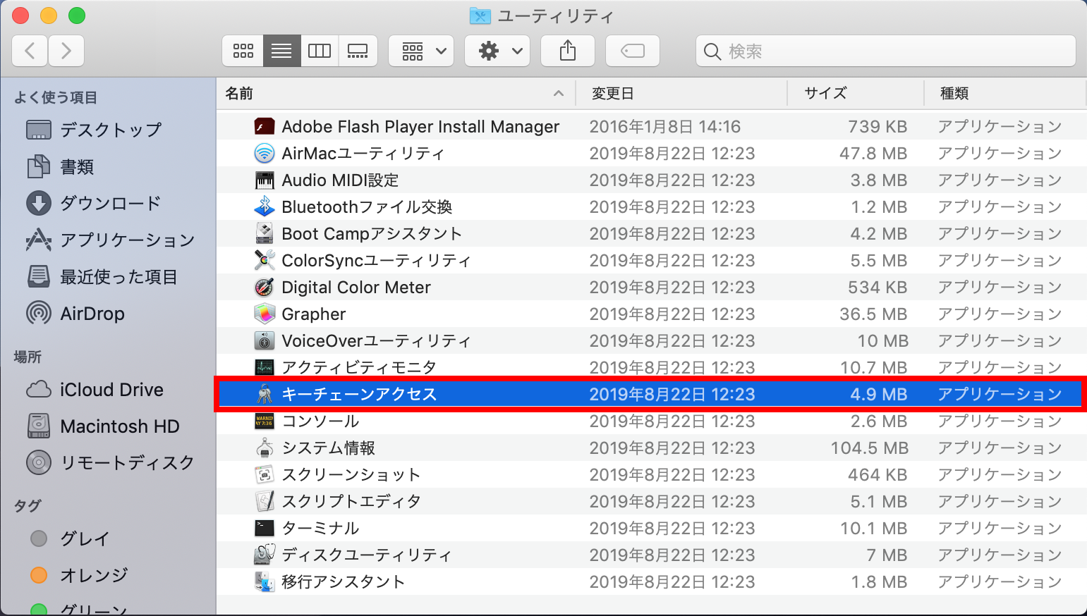The image size is (1087, 616).
Task: Open the gear action menu
Action: pyautogui.click(x=497, y=51)
